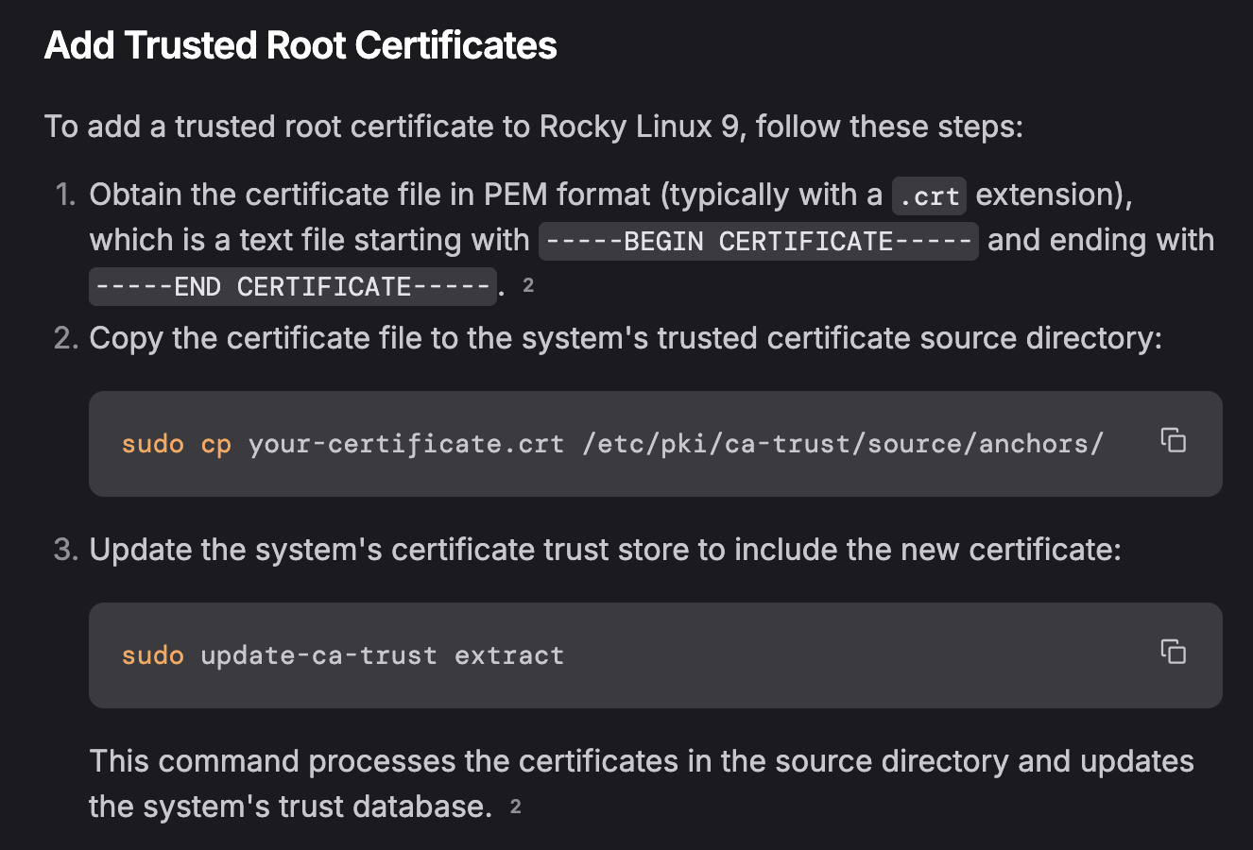The width and height of the screenshot is (1253, 850).
Task: Click 'sudo' in the cp command
Action: click(x=152, y=444)
